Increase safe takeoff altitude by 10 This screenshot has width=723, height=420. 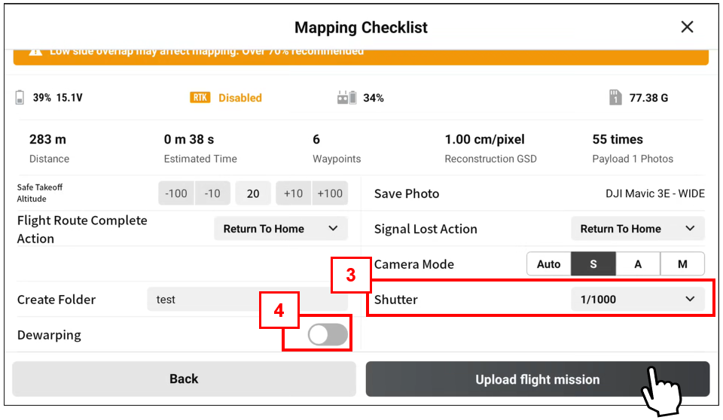pos(294,193)
